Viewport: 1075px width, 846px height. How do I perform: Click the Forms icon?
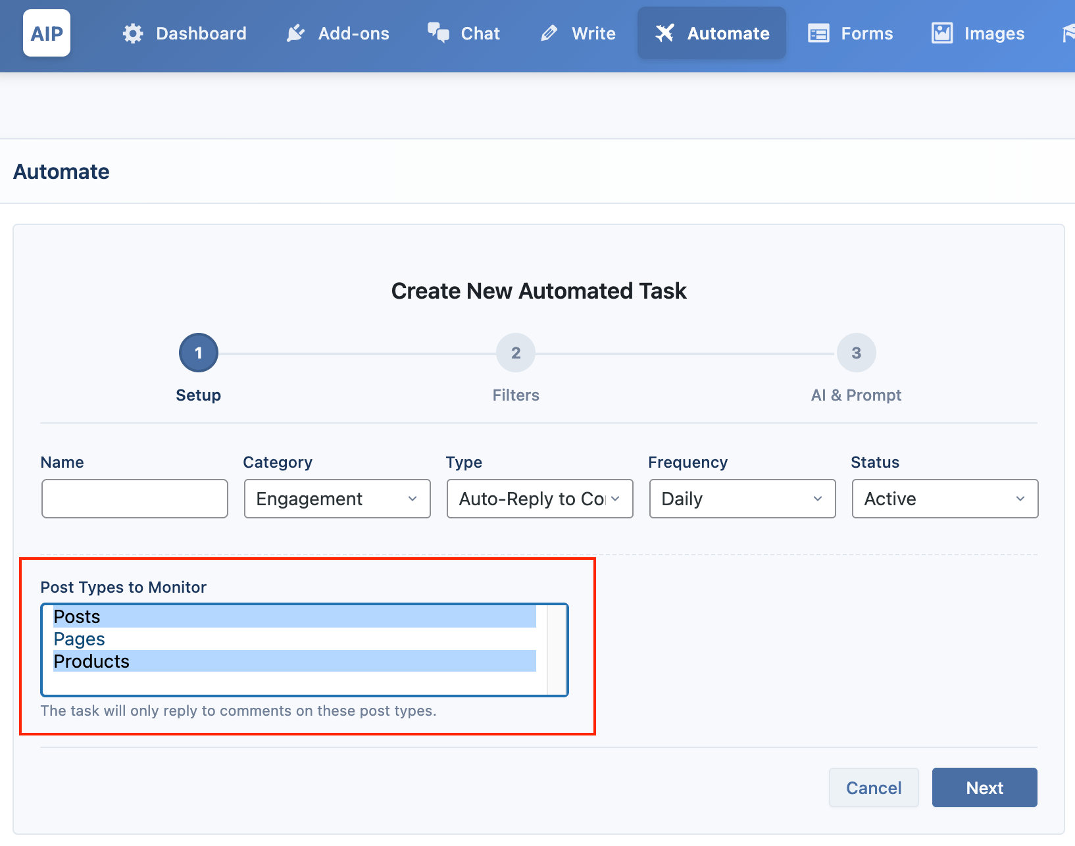(818, 34)
